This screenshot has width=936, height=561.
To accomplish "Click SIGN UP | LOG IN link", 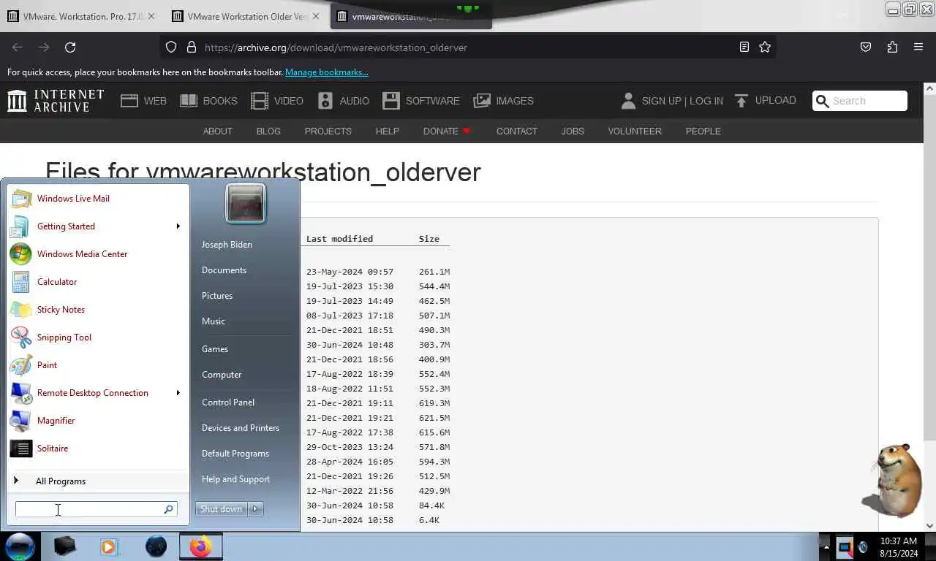I will pos(682,101).
